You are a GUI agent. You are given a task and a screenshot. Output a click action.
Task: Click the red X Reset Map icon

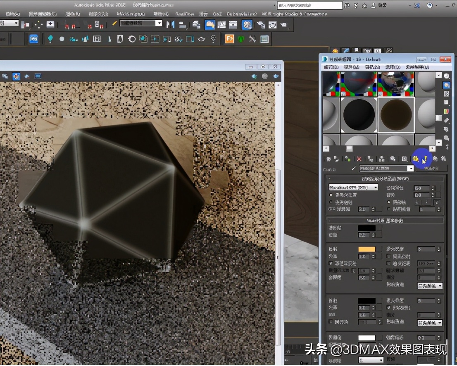359,159
